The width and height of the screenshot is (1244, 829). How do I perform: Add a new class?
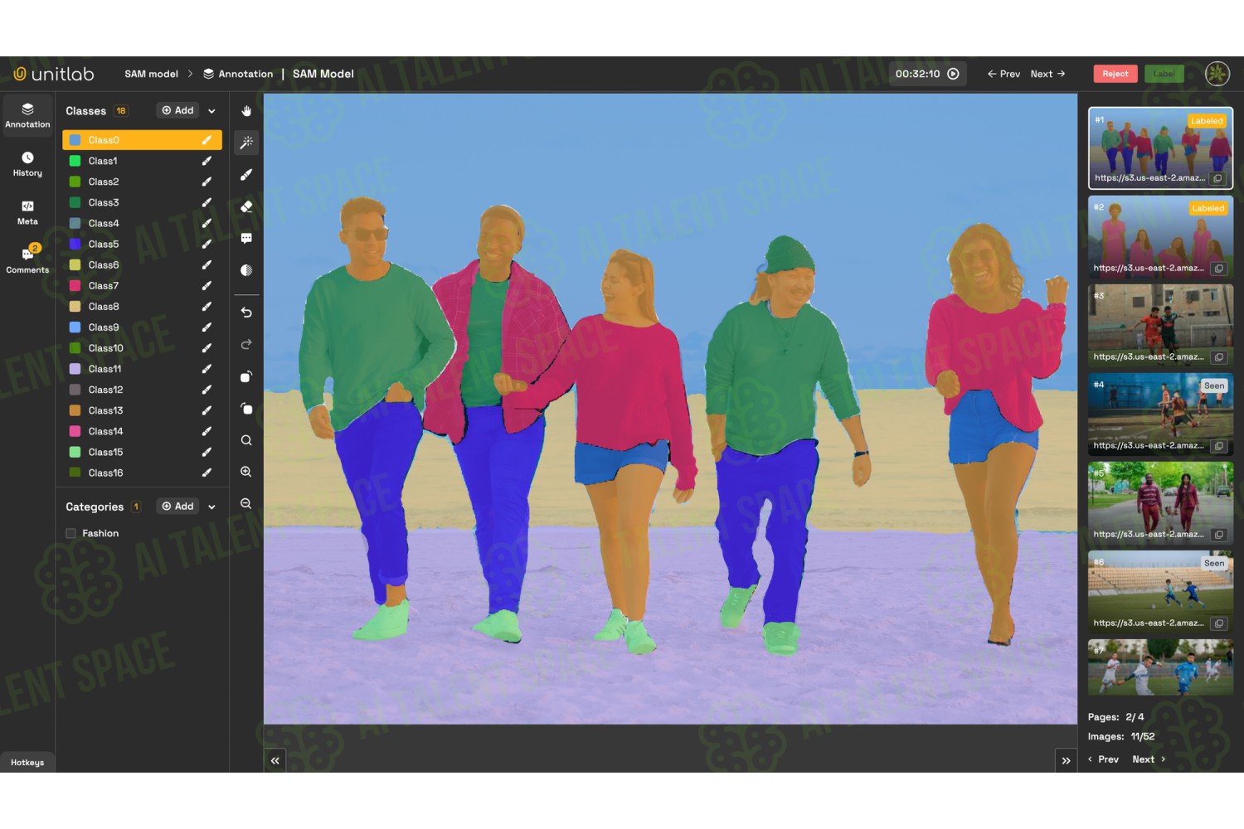coord(177,110)
